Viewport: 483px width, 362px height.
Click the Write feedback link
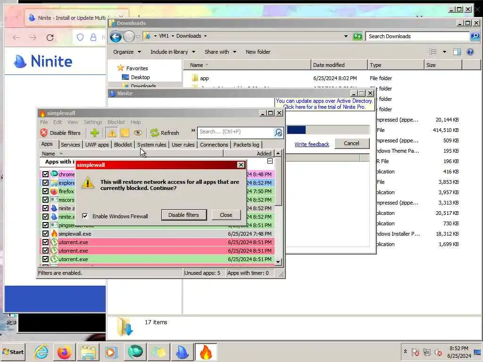(312, 144)
